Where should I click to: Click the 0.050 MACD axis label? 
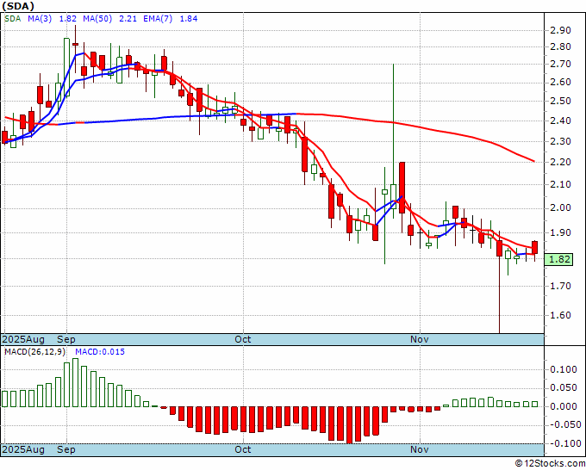coord(564,388)
